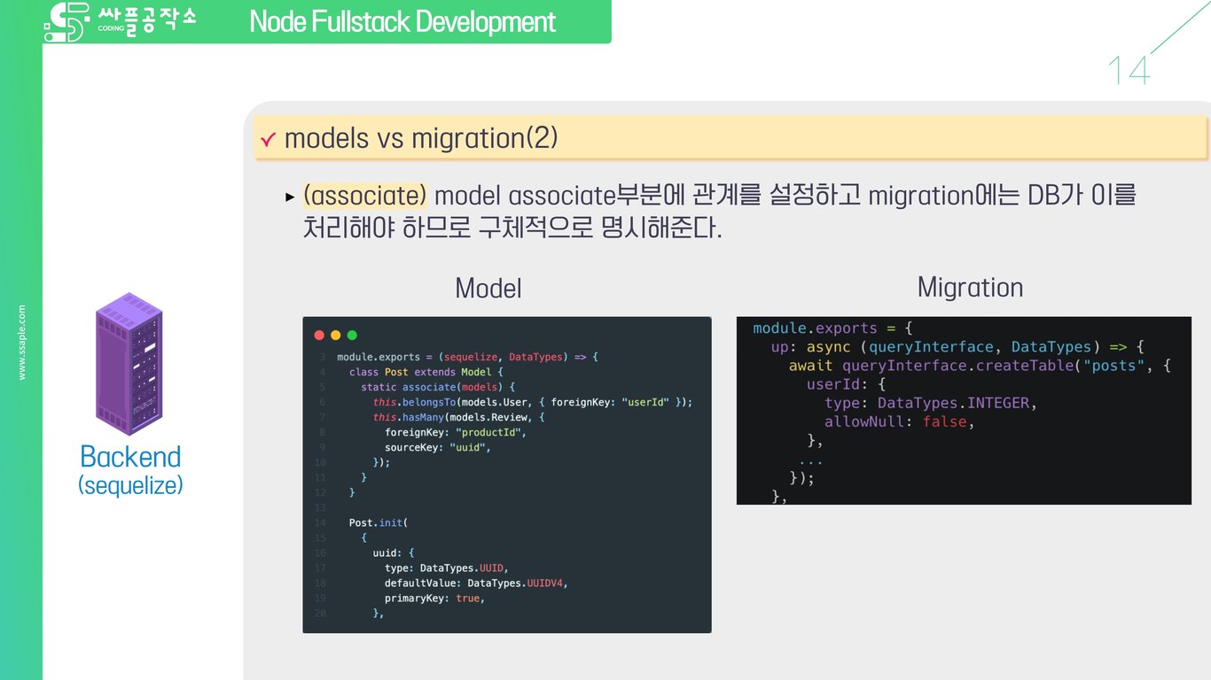Click the Post.init( line
The height and width of the screenshot is (680, 1211).
(x=378, y=523)
